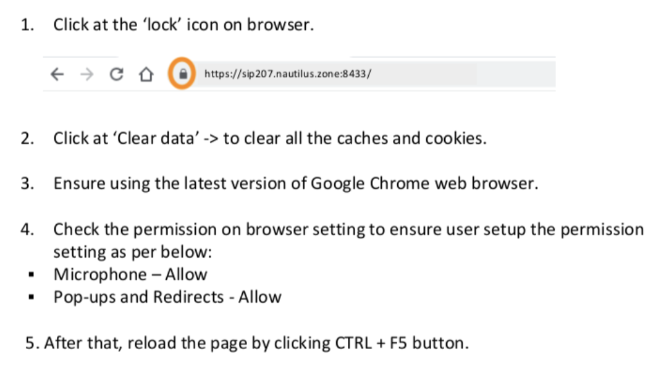Viewport: 661px width, 383px height.
Task: Reload the page using the refresh icon
Action: pos(116,74)
